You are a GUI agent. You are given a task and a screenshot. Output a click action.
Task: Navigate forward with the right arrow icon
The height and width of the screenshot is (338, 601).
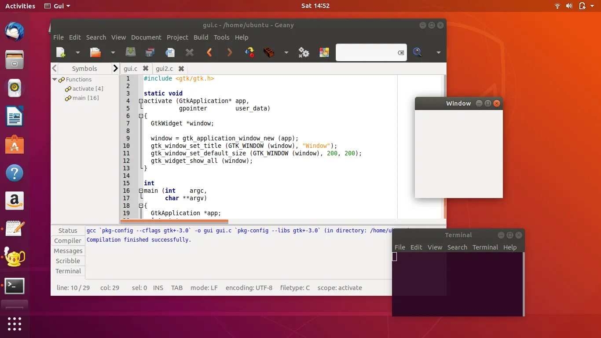point(229,52)
